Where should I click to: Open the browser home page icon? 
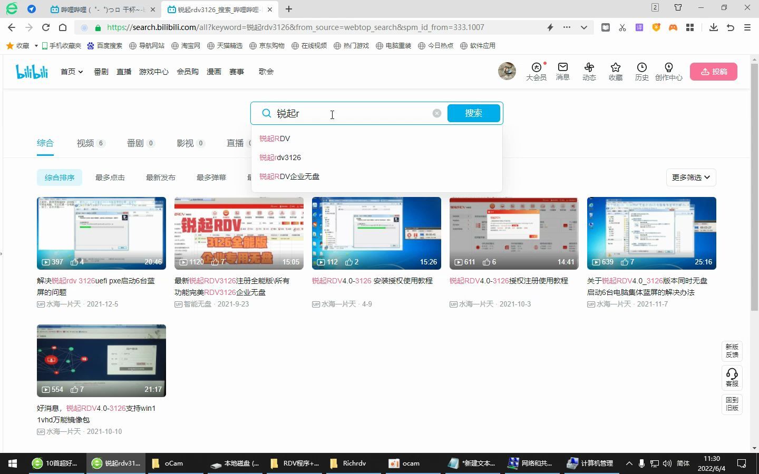tap(63, 27)
